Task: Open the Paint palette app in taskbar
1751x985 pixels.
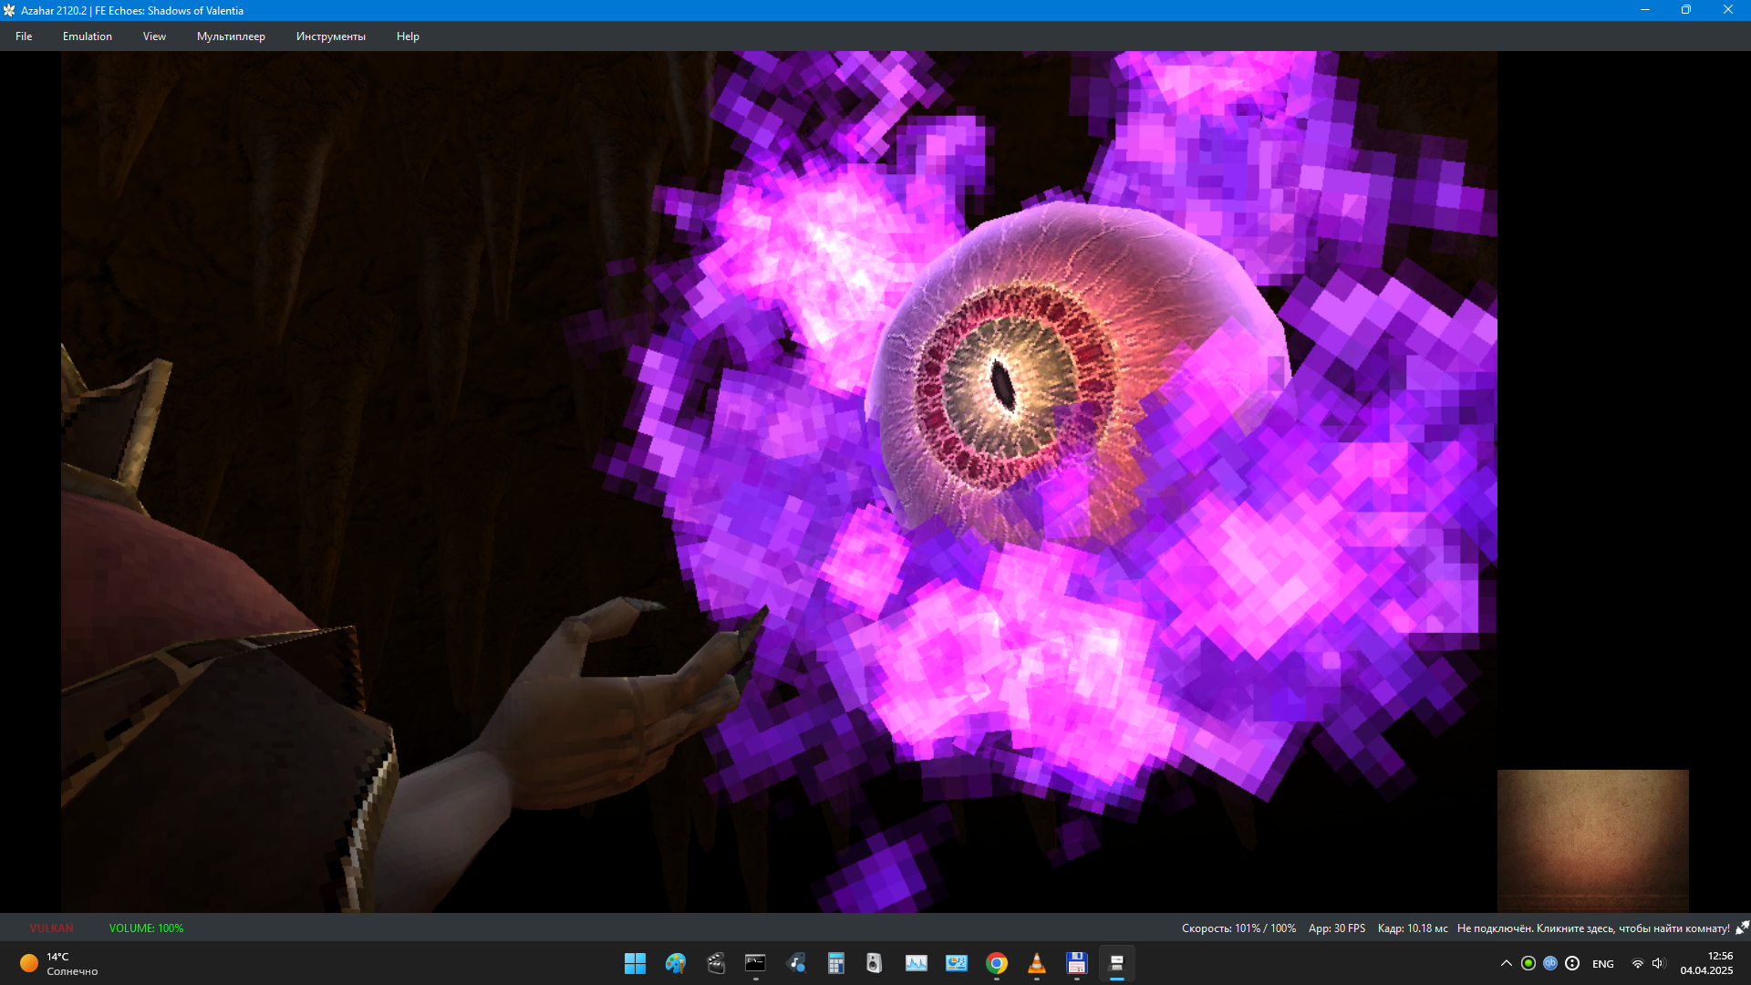Action: pyautogui.click(x=675, y=963)
